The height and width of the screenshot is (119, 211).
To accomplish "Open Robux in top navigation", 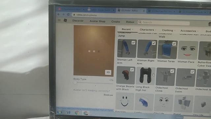I will (x=130, y=22).
